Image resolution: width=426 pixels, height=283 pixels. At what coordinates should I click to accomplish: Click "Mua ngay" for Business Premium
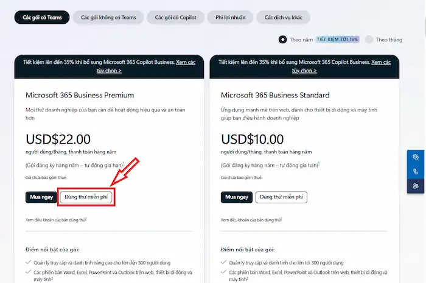[x=41, y=197]
